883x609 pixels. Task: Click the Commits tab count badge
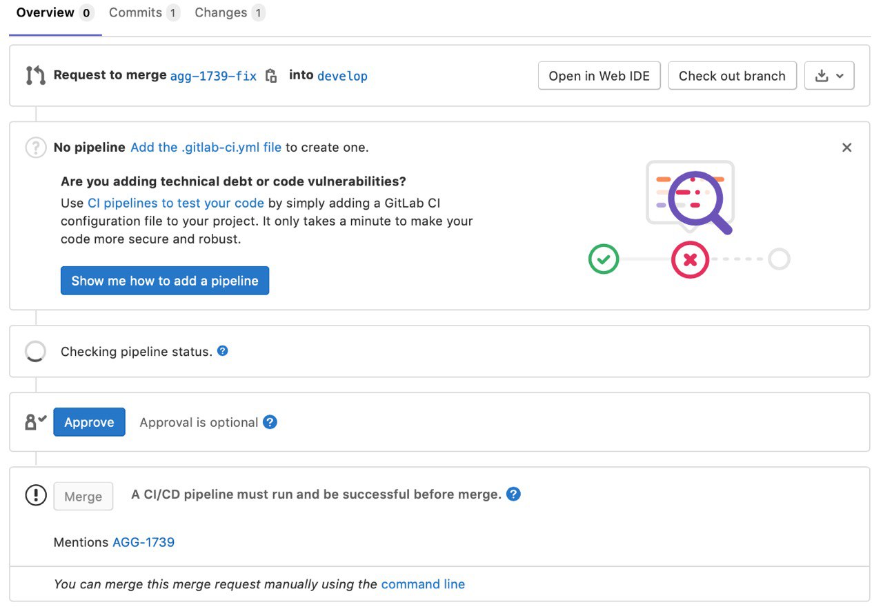coord(173,13)
